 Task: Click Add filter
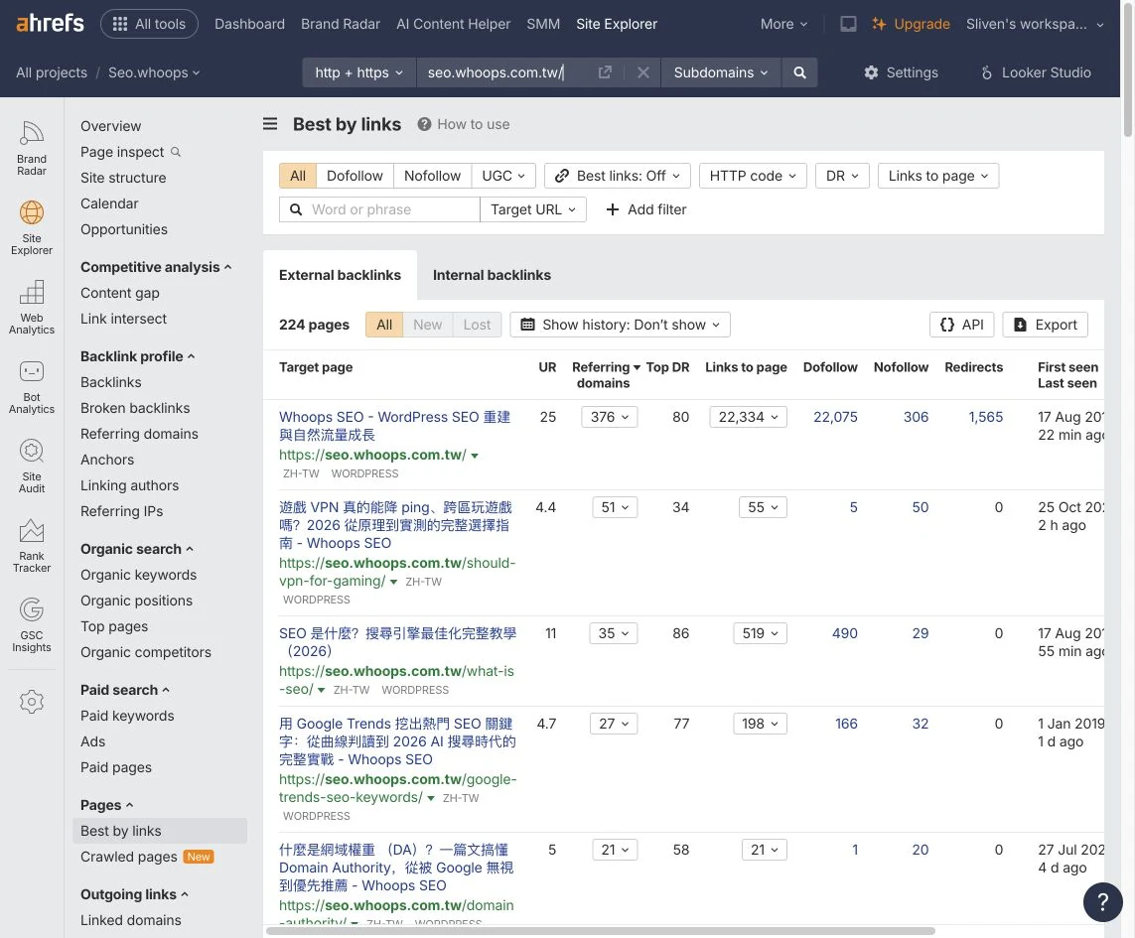point(645,209)
